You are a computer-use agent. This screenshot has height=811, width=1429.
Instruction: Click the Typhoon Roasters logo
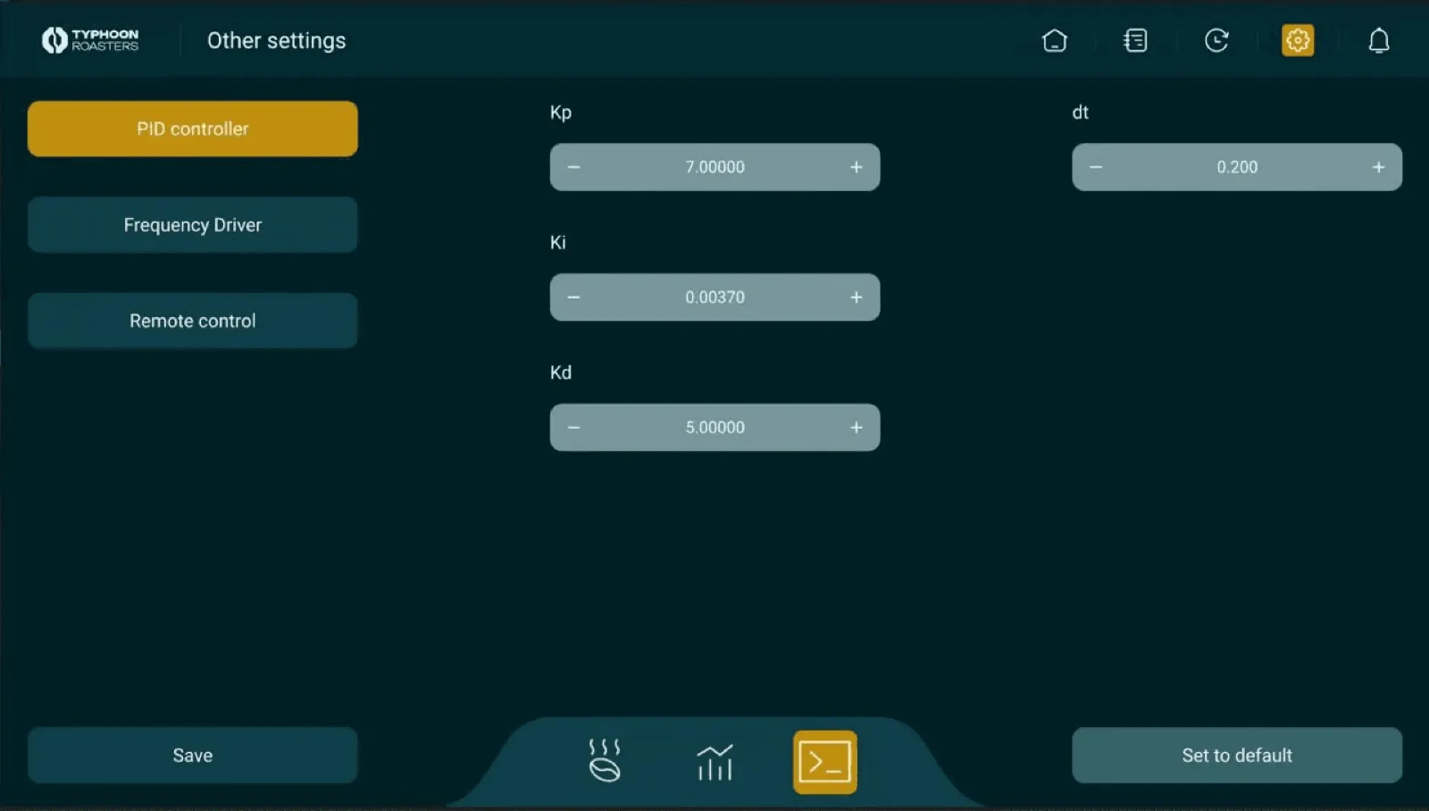click(90, 40)
